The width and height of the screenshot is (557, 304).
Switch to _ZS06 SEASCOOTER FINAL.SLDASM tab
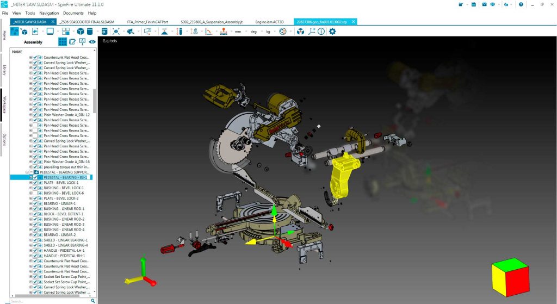(87, 22)
